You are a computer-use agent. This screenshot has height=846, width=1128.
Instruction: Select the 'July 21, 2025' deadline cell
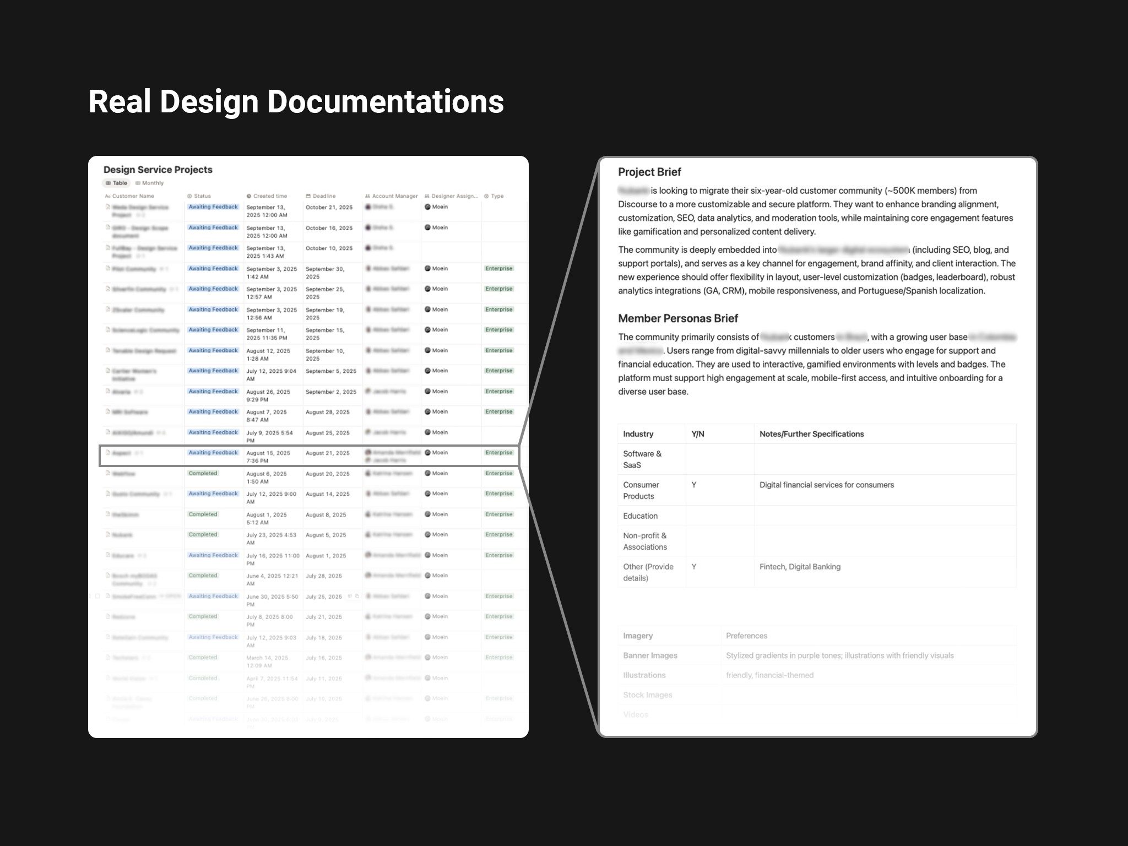(333, 621)
